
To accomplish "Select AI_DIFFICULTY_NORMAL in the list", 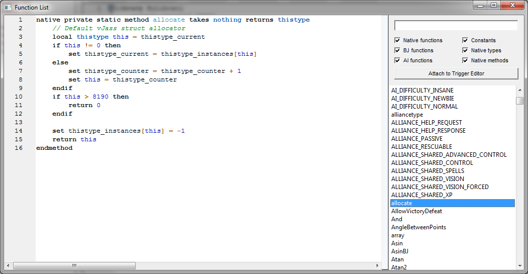I will (452, 107).
